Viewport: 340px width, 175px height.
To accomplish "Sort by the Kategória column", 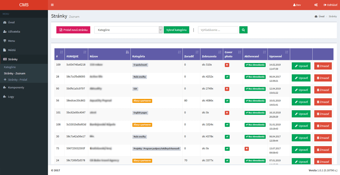I will point(157,54).
